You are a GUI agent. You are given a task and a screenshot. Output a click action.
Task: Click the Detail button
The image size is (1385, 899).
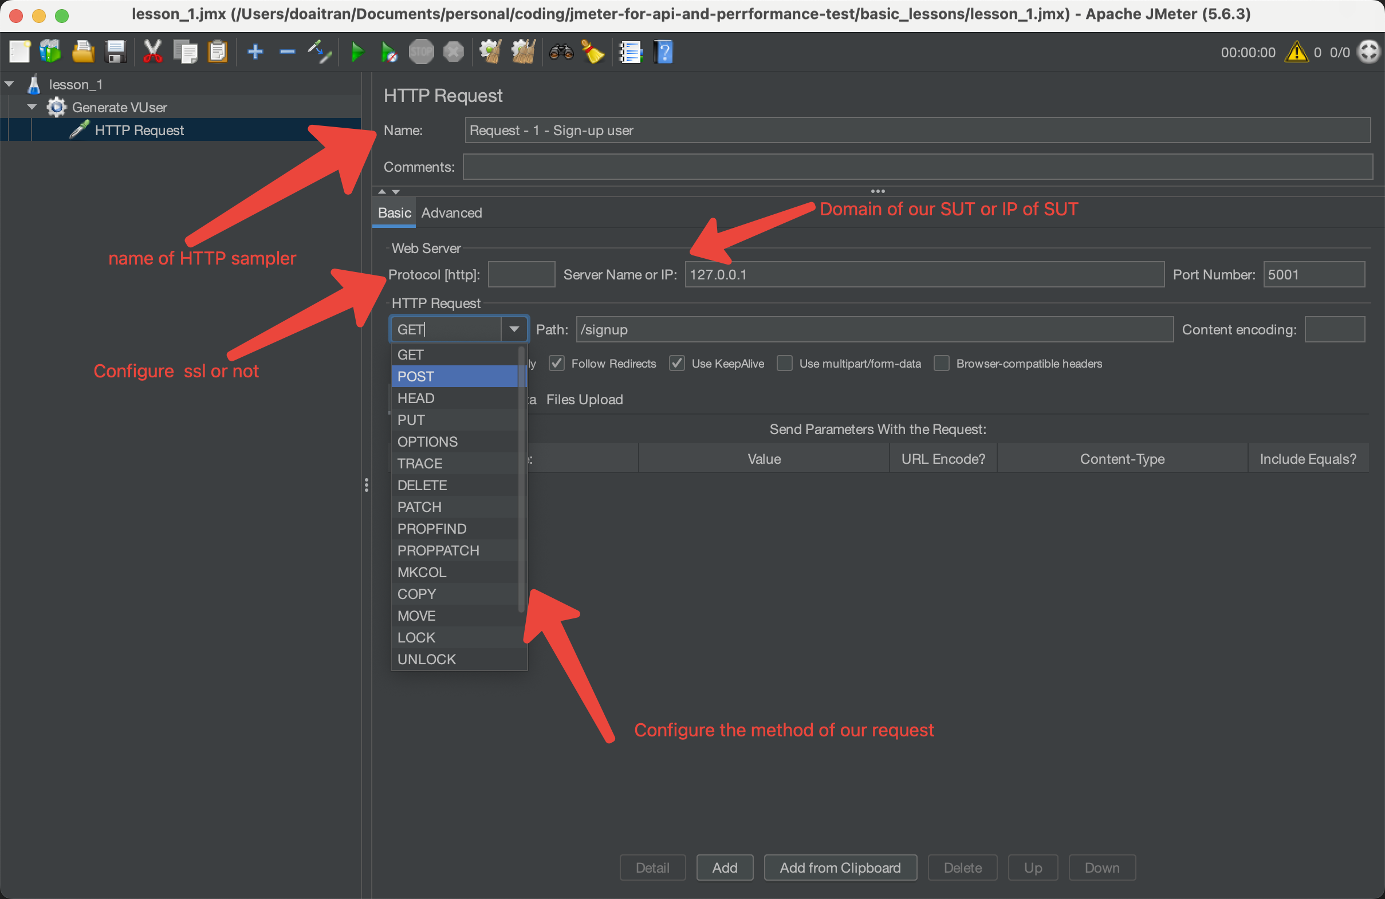click(652, 868)
